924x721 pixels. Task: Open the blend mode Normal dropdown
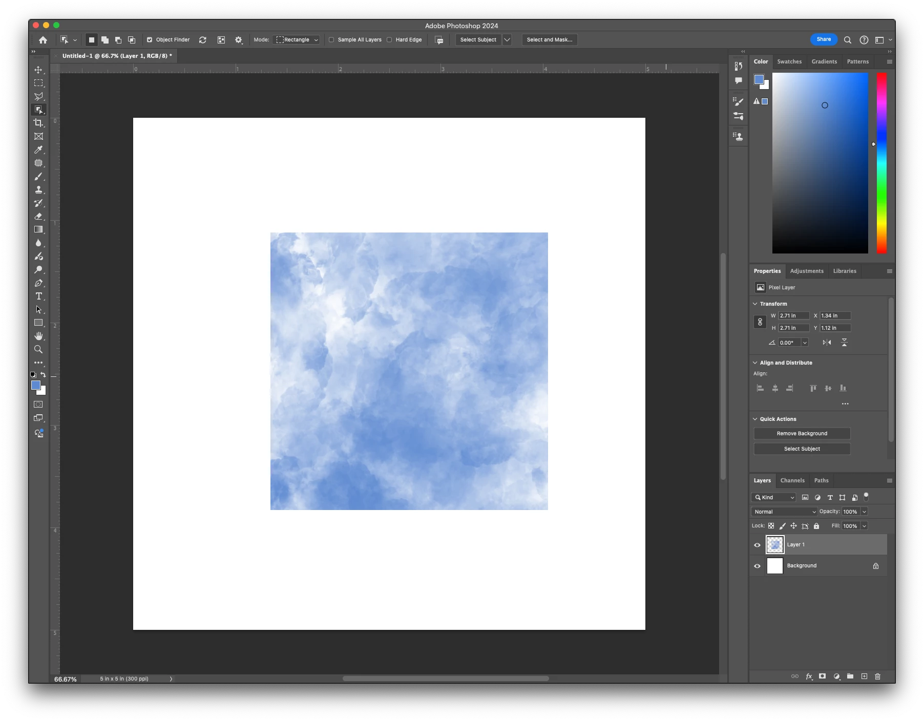(784, 512)
